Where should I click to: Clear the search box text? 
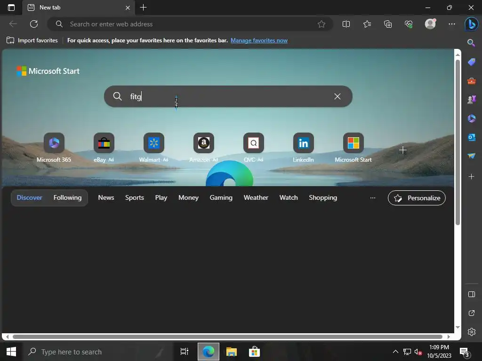(337, 96)
